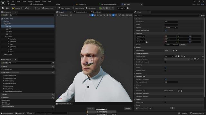The width and height of the screenshot is (206, 115).
Task: Open the Edit menu
Action: 13,1
